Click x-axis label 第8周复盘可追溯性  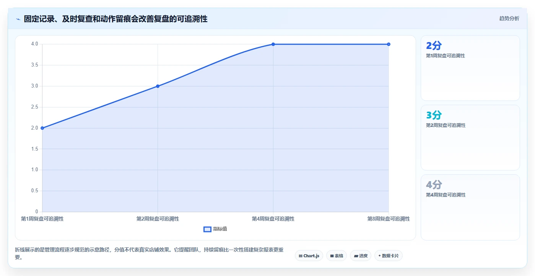[x=389, y=219]
